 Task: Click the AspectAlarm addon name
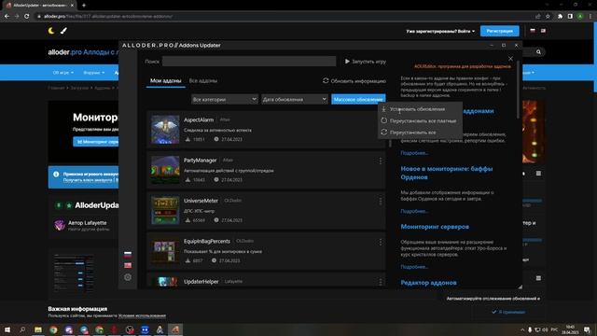[199, 120]
